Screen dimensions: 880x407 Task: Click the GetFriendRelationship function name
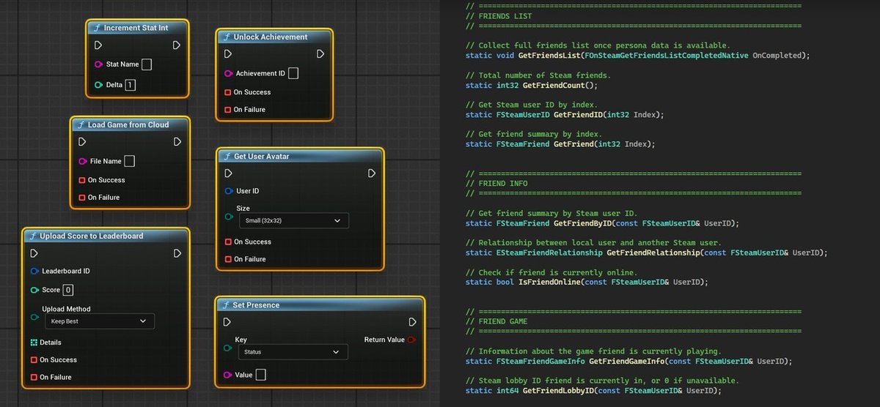click(x=652, y=253)
